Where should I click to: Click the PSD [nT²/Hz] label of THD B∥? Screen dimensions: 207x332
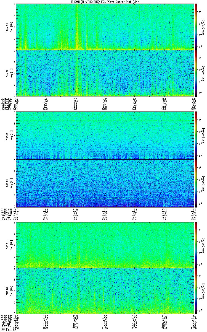coord(204,183)
